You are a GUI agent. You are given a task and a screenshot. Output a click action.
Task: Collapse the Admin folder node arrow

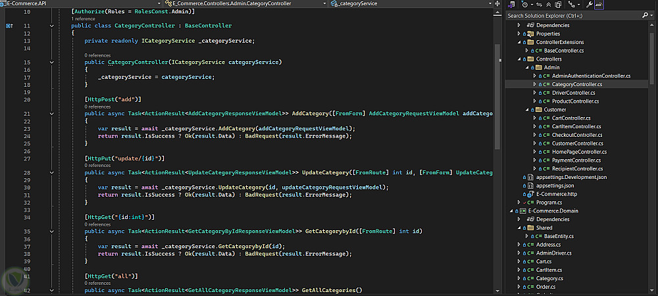pyautogui.click(x=526, y=68)
